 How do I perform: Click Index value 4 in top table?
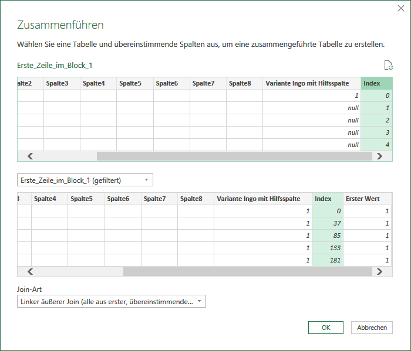[376, 145]
